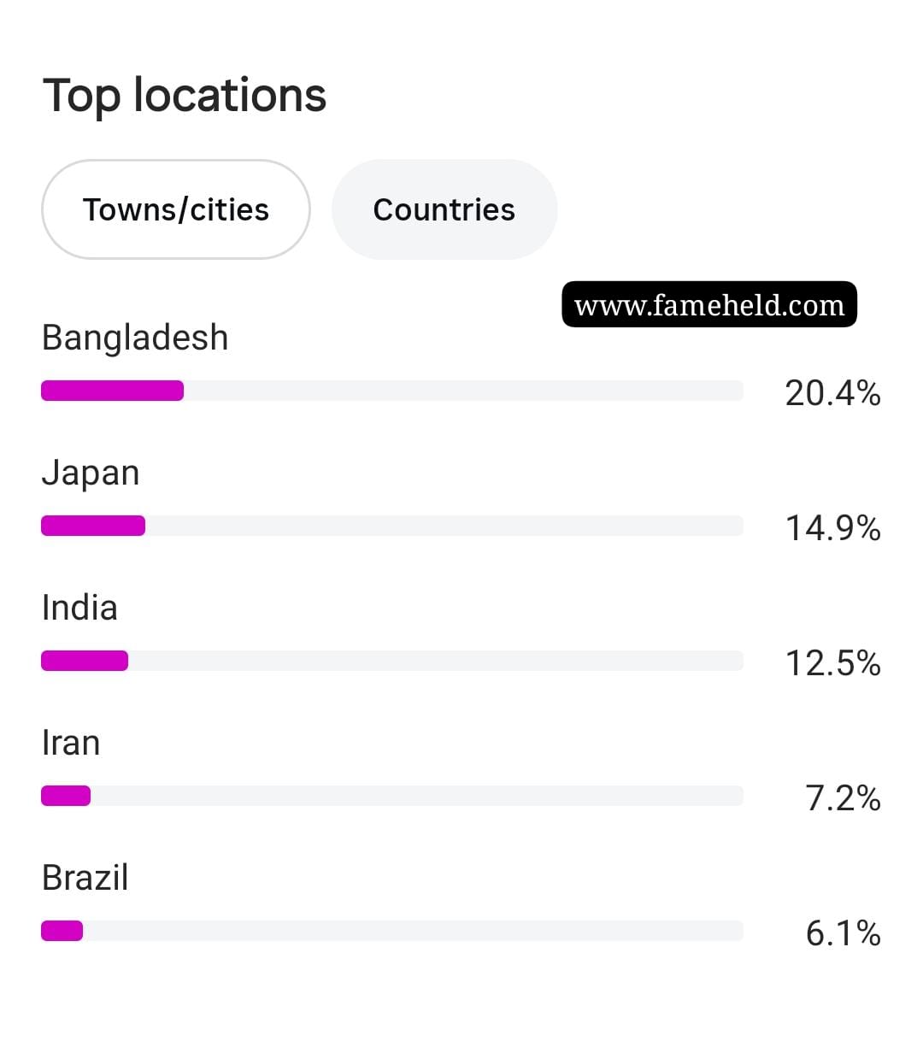Click the Top locations heading
Image resolution: width=923 pixels, height=1053 pixels.
pos(185,96)
